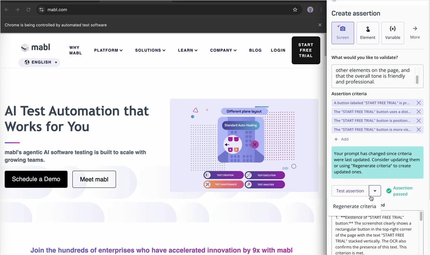Remove the 'A button labeled START FREE TRIAL' criterion

click(419, 103)
